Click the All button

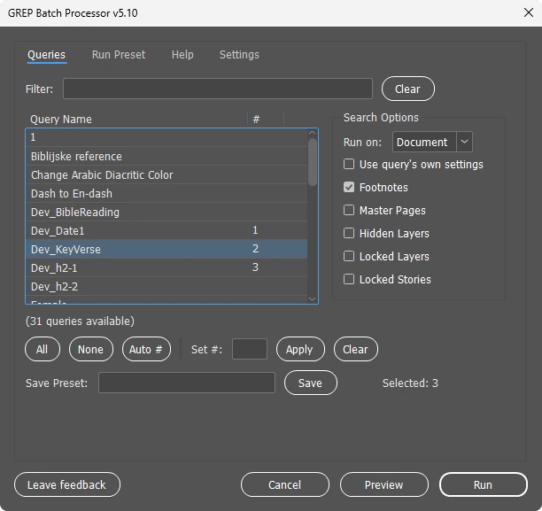(x=43, y=349)
